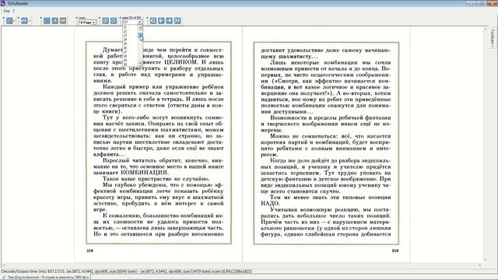Click the Decode/Output time status bar text
Viewport: 498px width, 280px height.
(x=127, y=271)
